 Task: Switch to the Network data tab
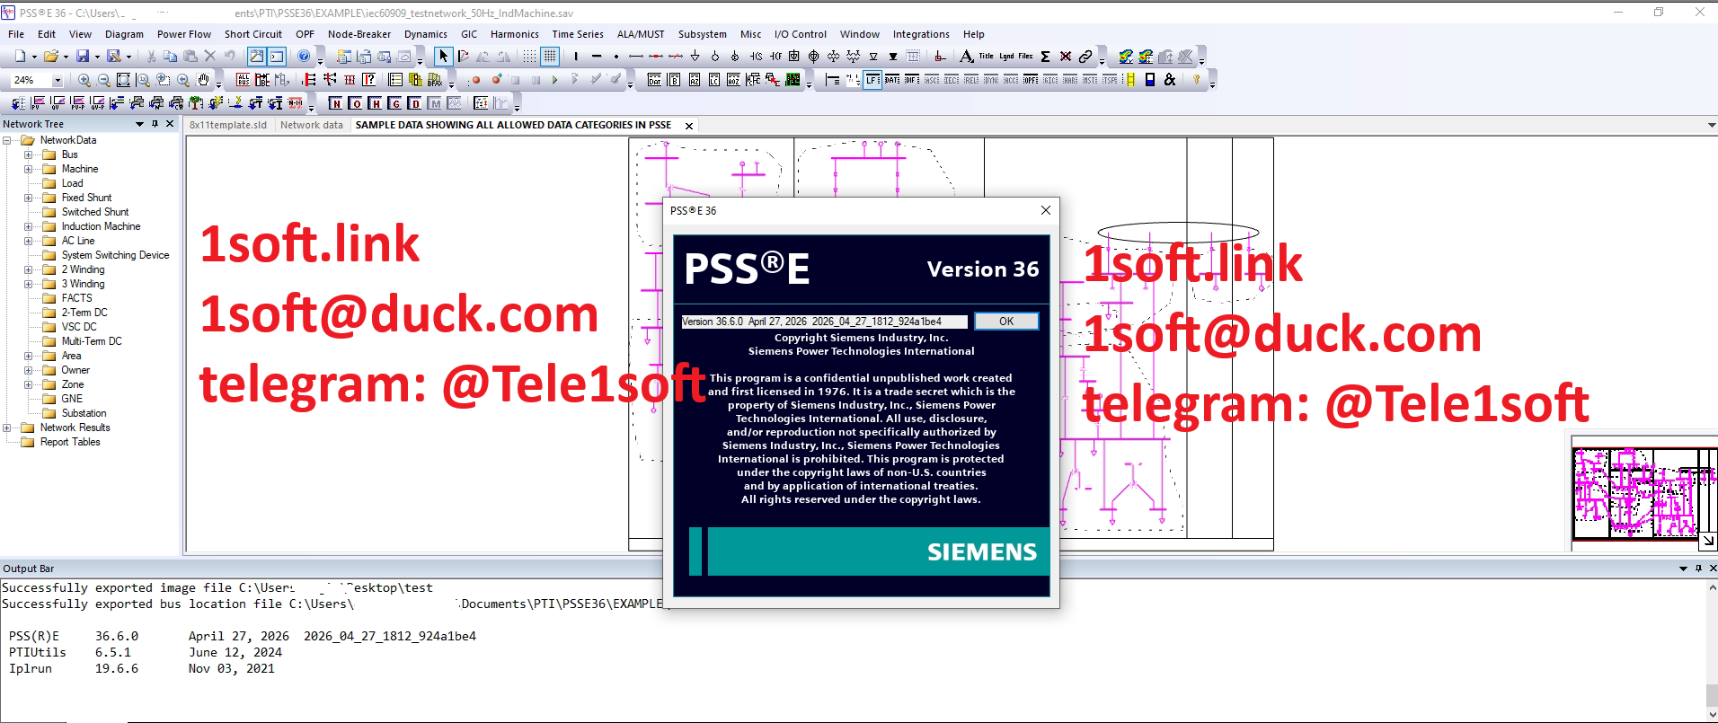coord(311,125)
